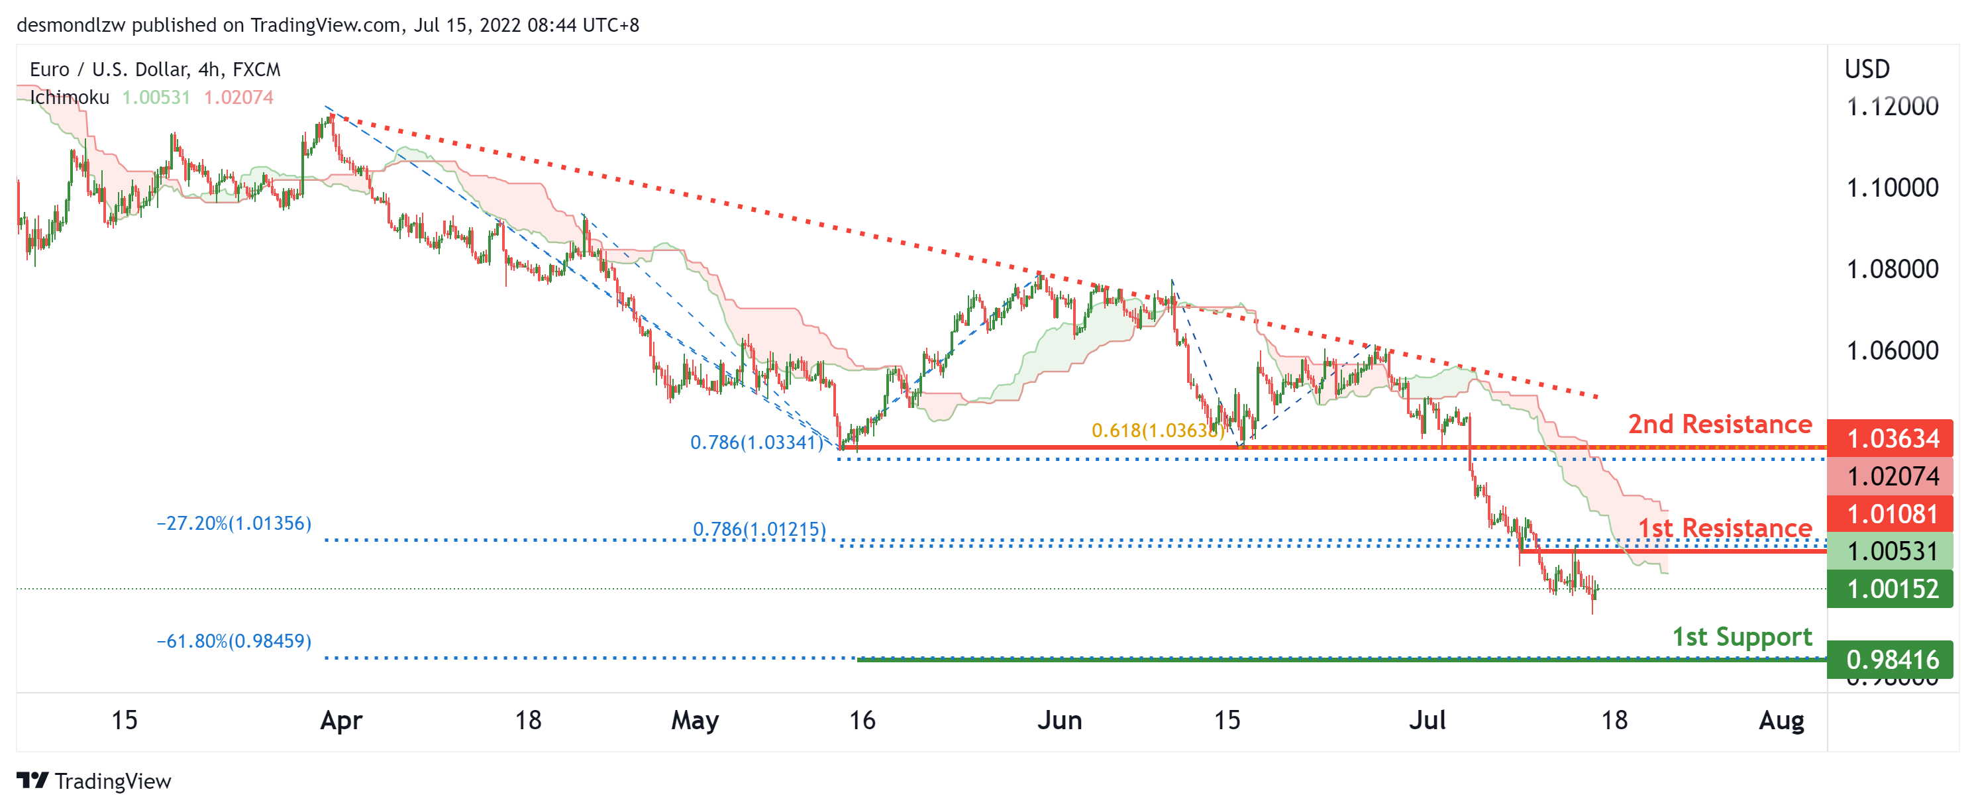
Task: Click the 1.00531 light green price label
Action: (x=1891, y=551)
